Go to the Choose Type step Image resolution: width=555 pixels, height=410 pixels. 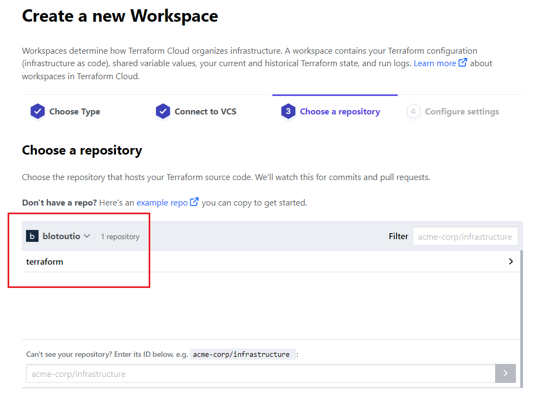point(66,111)
